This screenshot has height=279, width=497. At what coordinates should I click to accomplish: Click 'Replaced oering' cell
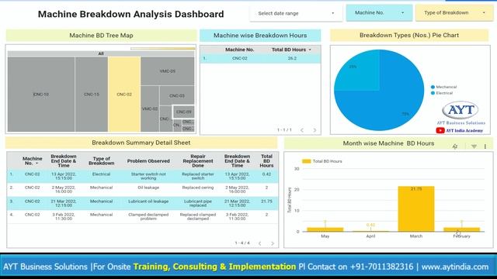[198, 188]
